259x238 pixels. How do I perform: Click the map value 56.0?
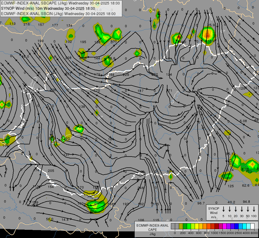50,219
